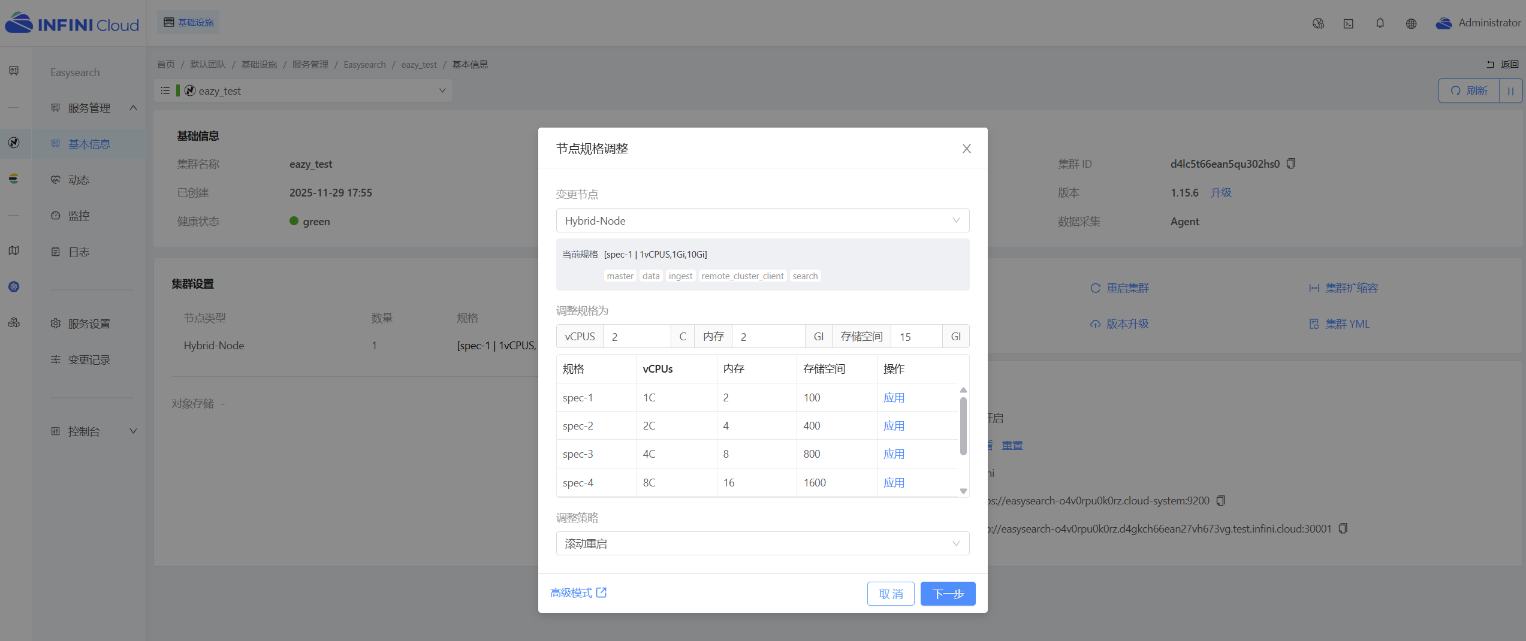Apply the spec-2 specification
The height and width of the screenshot is (641, 1526).
[x=894, y=426]
